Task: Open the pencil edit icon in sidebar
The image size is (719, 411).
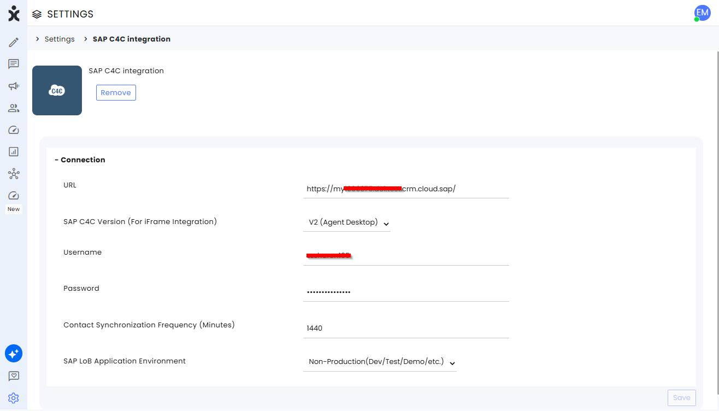Action: [x=14, y=42]
